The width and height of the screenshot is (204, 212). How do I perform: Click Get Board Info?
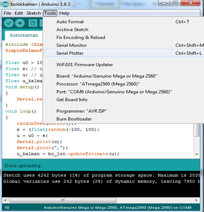pos(124,100)
